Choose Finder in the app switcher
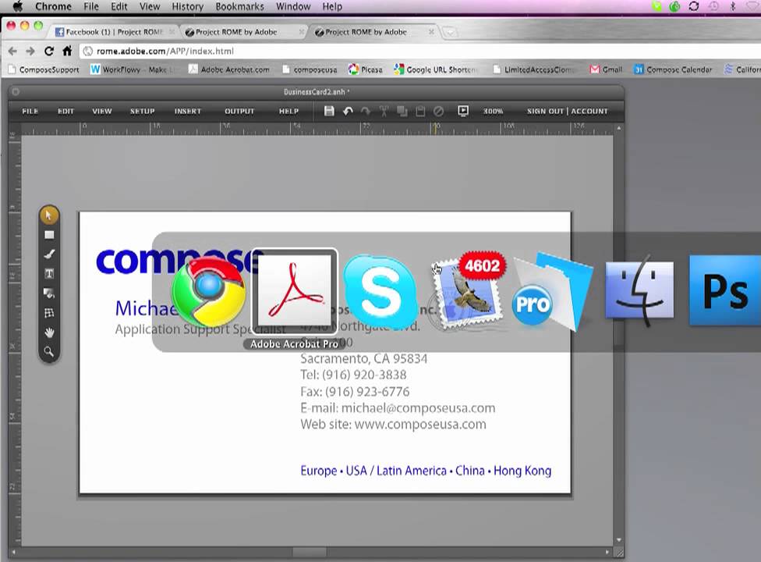 [x=639, y=291]
